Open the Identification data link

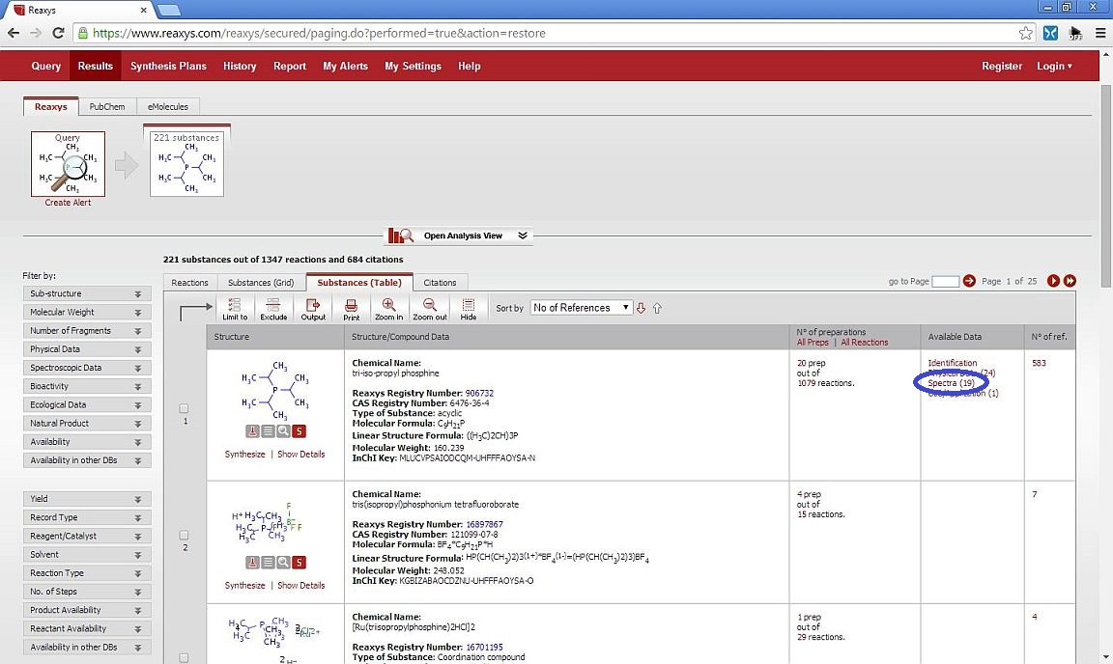coord(953,363)
